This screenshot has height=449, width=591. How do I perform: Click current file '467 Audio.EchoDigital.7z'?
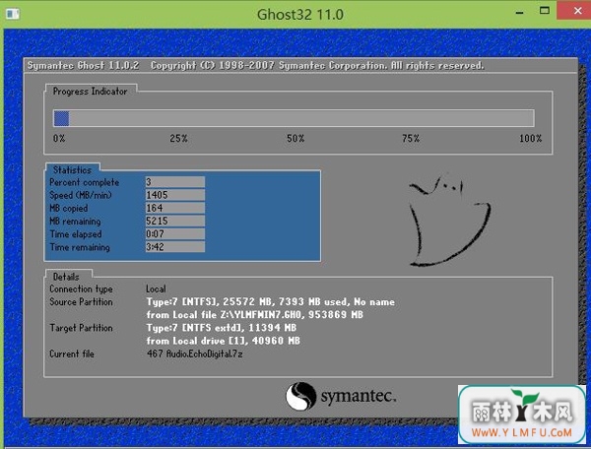pos(194,354)
